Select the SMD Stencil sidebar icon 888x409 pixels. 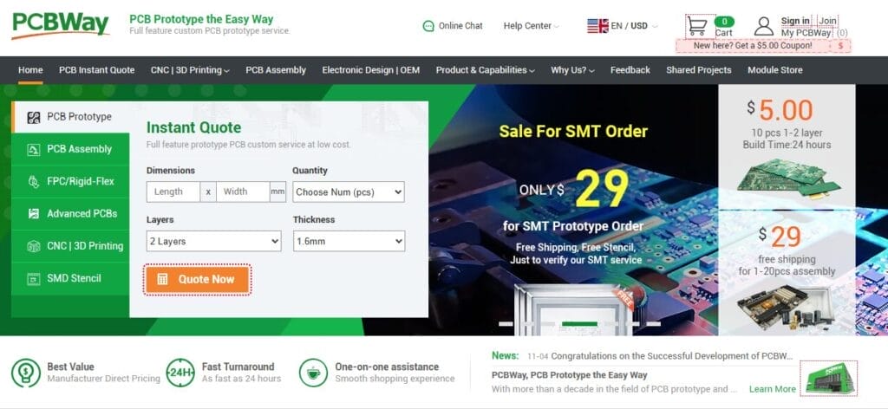(x=34, y=278)
